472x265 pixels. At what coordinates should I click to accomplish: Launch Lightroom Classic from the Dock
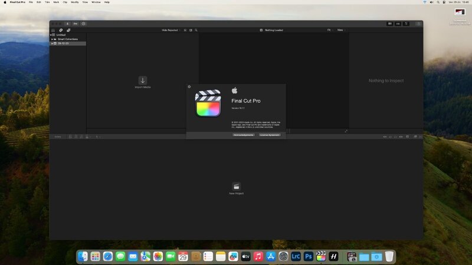pos(296,257)
